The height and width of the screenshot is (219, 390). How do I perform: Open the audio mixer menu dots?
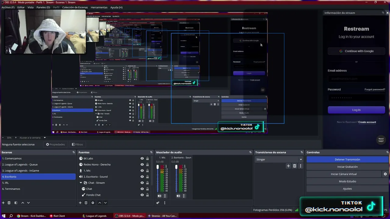coord(165,203)
